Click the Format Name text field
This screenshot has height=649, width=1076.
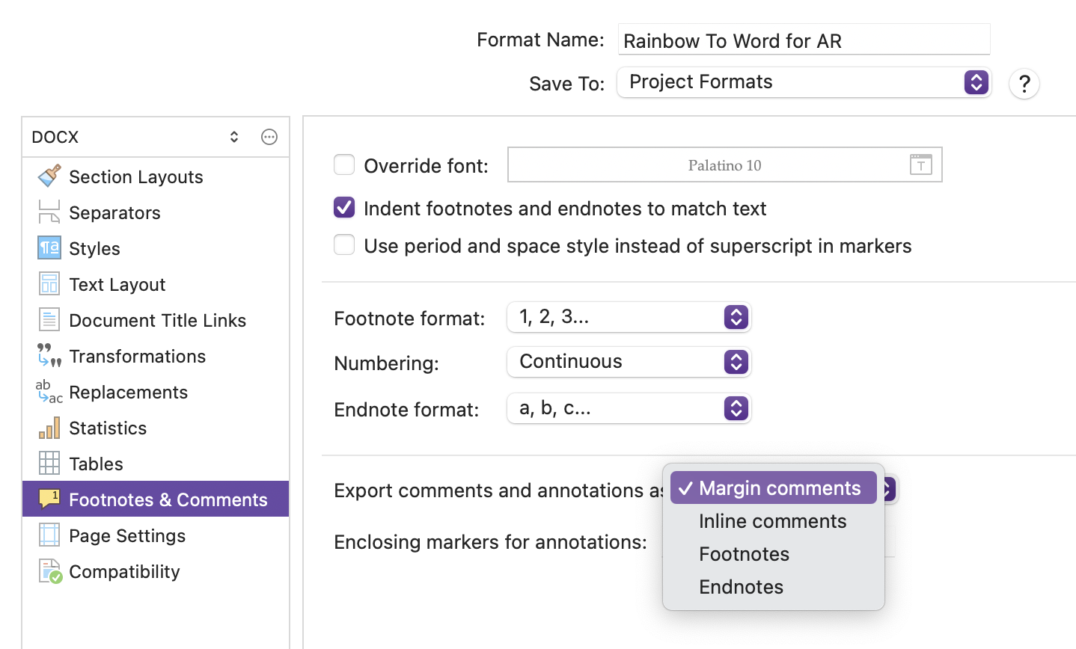click(x=804, y=40)
